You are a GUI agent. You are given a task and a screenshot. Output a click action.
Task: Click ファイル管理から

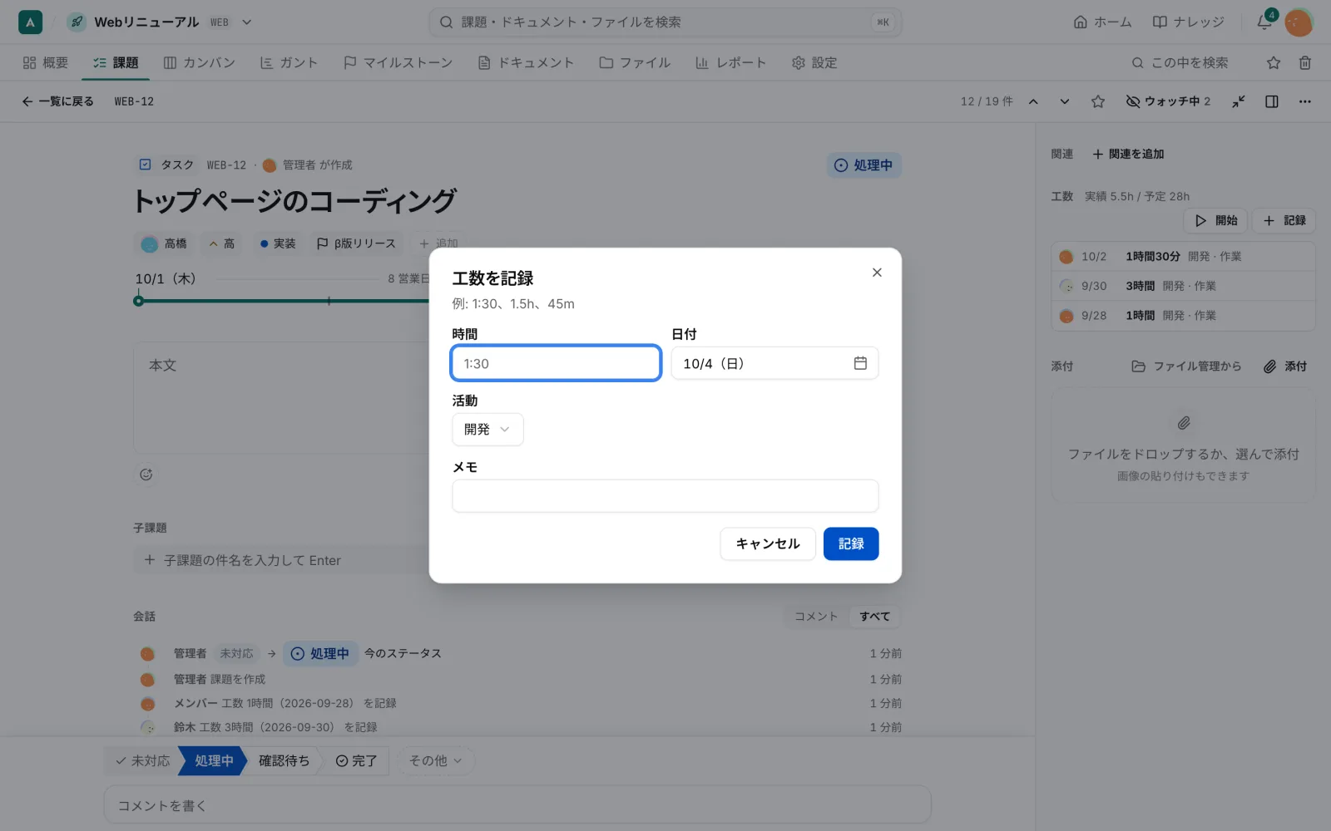(x=1186, y=366)
